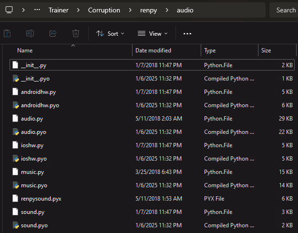This screenshot has width=298, height=233.
Task: Expand chevron after renpy breadcrumb
Action: [x=167, y=10]
